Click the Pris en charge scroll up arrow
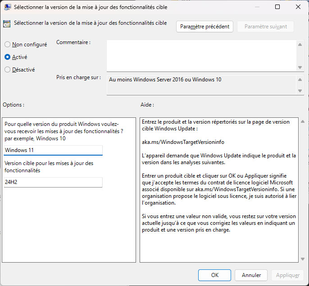The image size is (309, 286). [x=300, y=80]
